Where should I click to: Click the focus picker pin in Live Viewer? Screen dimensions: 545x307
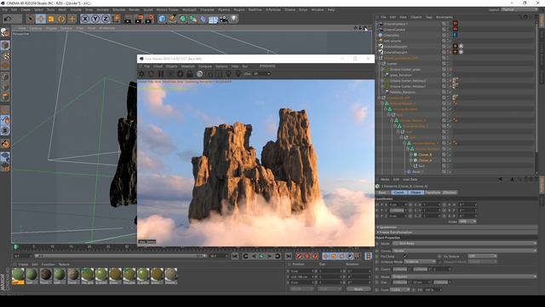[228, 74]
